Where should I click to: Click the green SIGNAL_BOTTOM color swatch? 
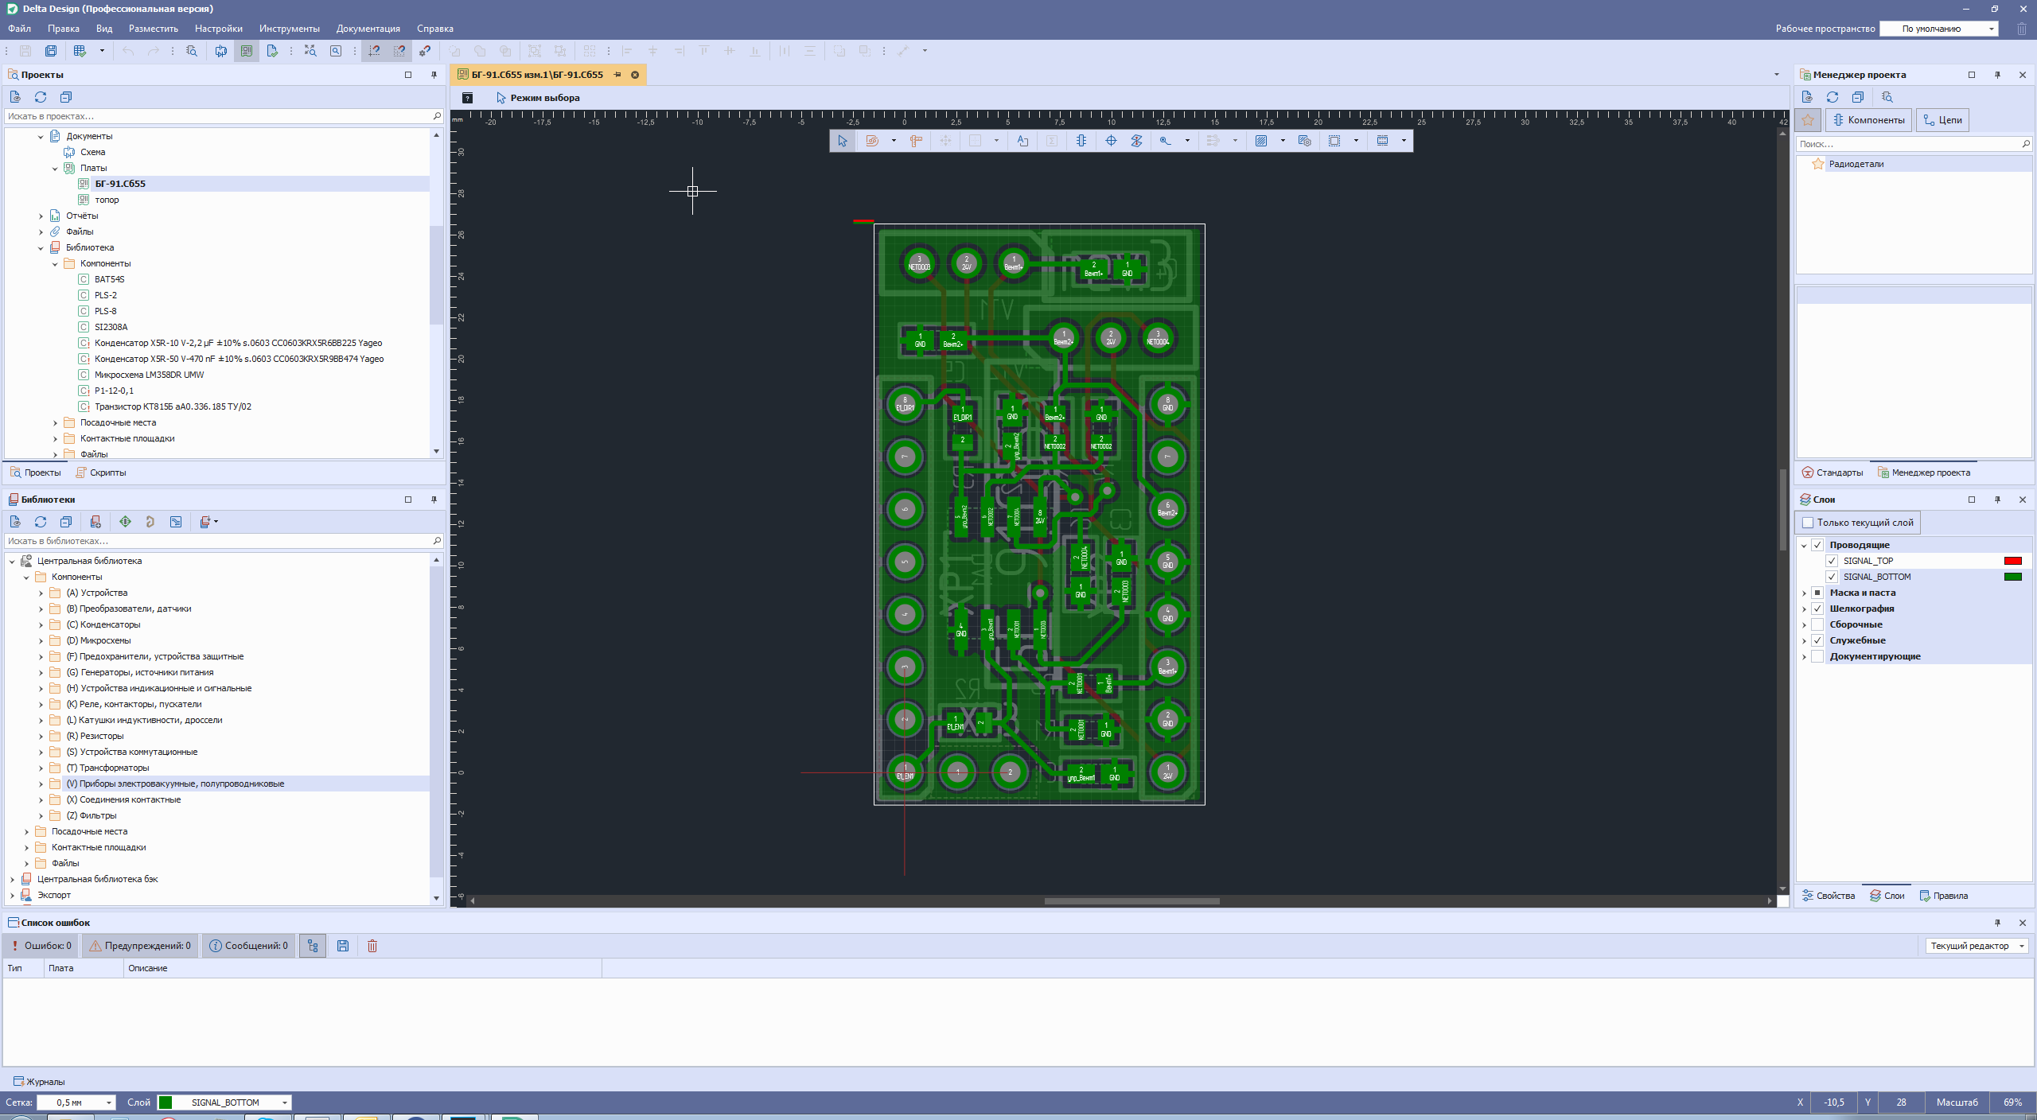(x=2012, y=577)
